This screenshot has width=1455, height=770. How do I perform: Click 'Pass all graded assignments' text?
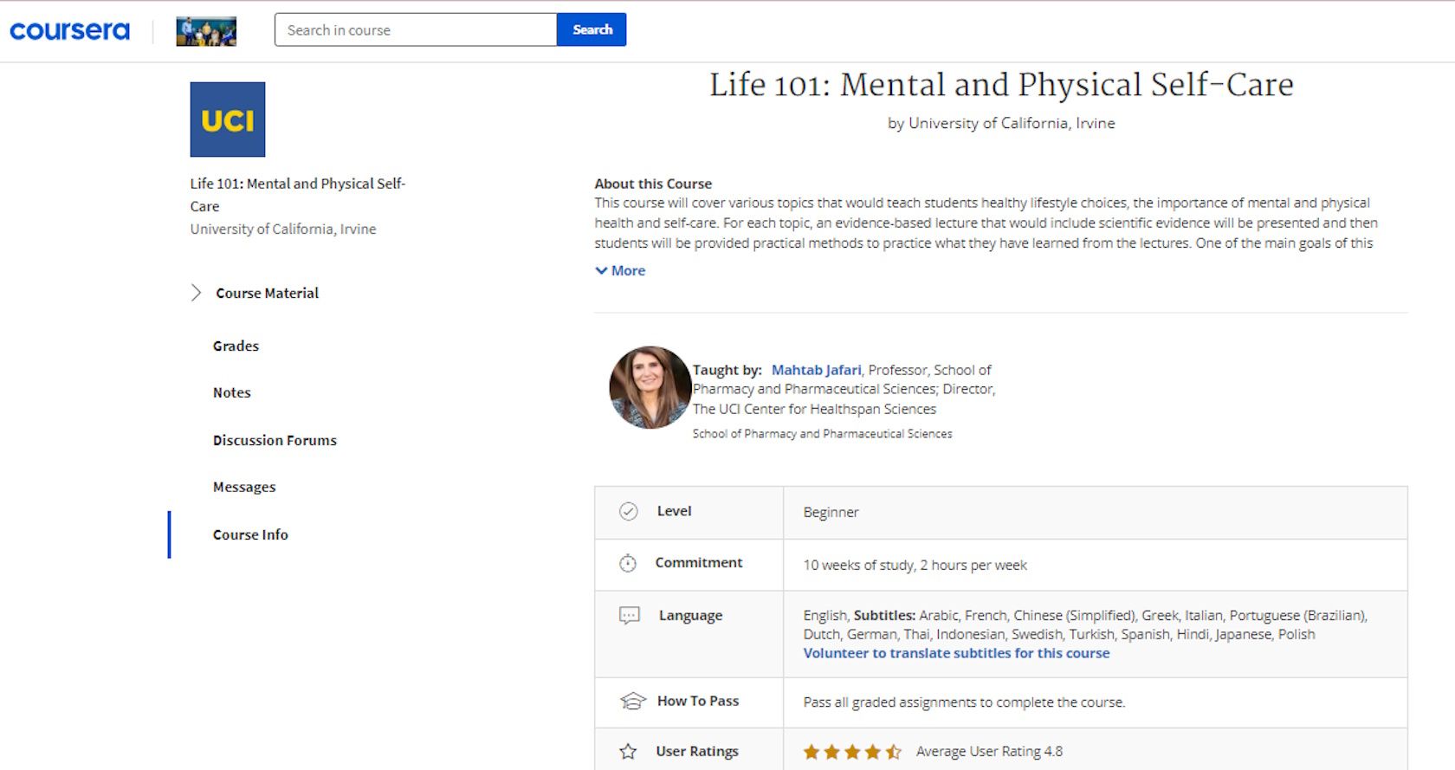tap(964, 702)
